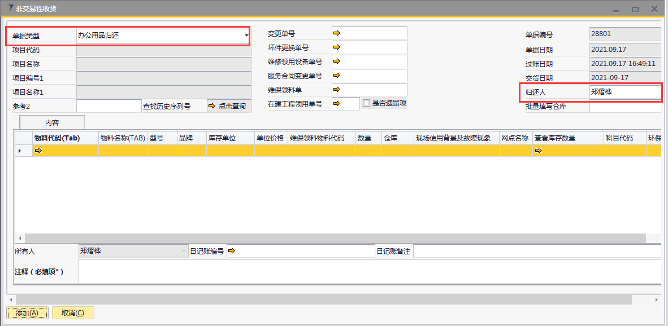The width and height of the screenshot is (668, 326).
Task: Click arrow icon in 坏件更换单号 field
Action: point(337,48)
